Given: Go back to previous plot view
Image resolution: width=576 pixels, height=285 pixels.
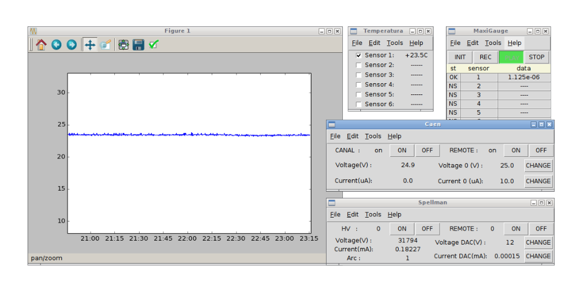Looking at the screenshot, I should coord(56,44).
